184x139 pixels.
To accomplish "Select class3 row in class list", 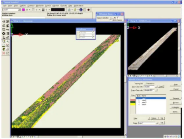I will coord(151,103).
